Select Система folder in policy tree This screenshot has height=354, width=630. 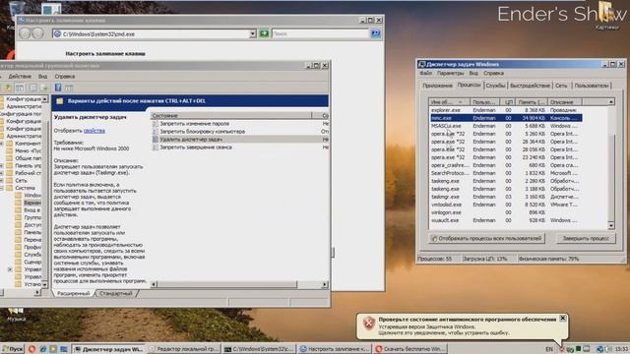point(25,188)
